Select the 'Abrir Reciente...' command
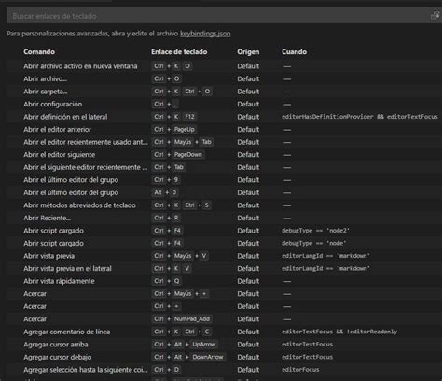Screen dimensions: 442x381 pos(48,218)
